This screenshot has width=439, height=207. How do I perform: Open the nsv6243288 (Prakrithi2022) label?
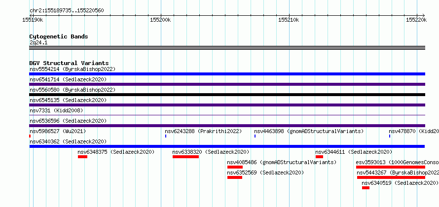point(203,131)
